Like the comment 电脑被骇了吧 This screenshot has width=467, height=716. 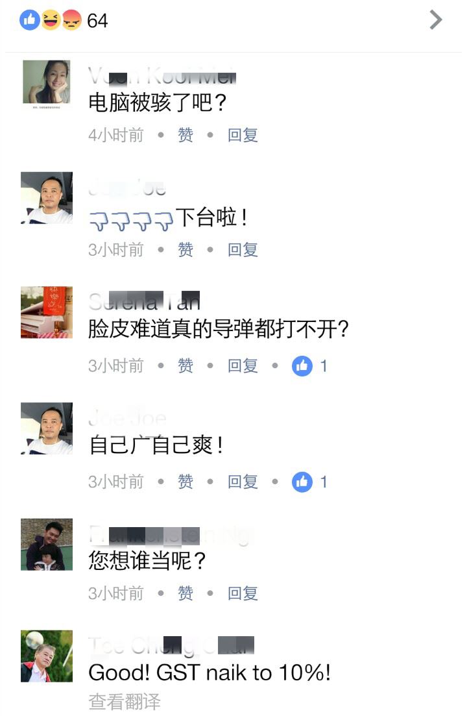coord(185,135)
